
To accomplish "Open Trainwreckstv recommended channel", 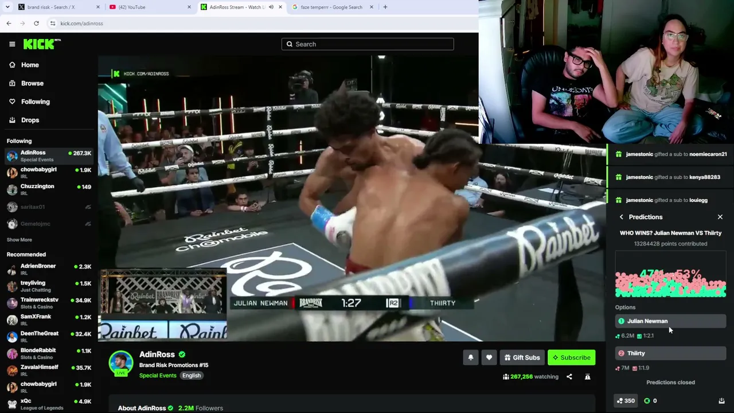I will [x=49, y=303].
